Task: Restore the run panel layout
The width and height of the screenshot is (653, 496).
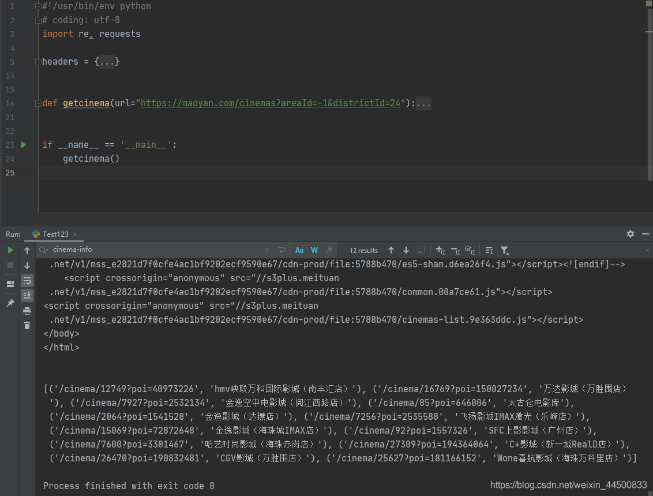Action: coord(10,284)
